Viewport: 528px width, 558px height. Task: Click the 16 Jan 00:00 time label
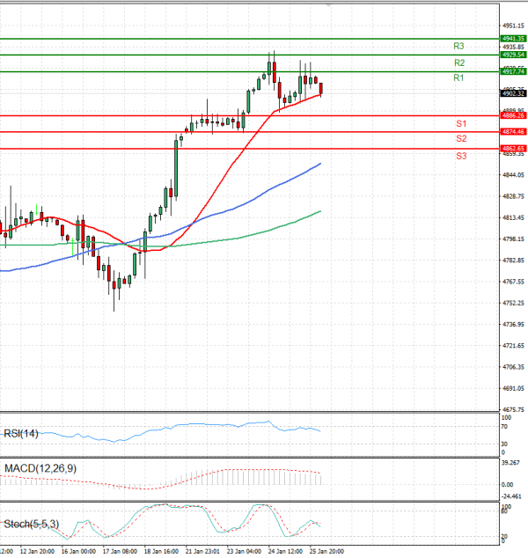pos(78,551)
